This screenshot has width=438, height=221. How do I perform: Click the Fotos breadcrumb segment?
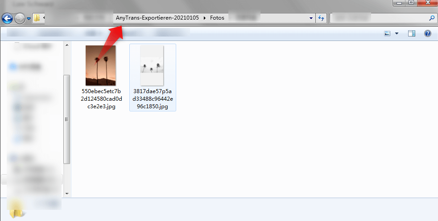click(x=217, y=18)
